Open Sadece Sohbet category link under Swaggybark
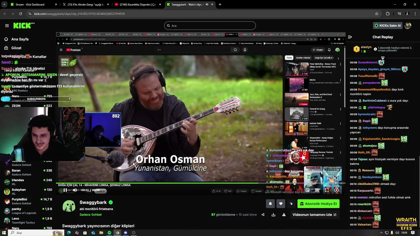 [91, 215]
